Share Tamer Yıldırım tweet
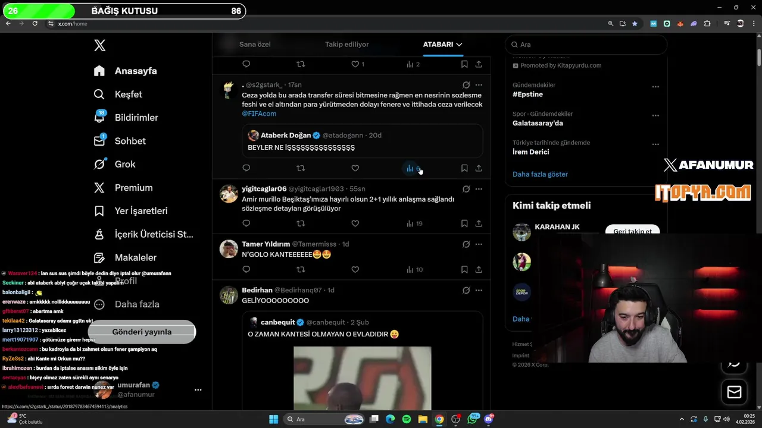The image size is (762, 428). click(479, 269)
